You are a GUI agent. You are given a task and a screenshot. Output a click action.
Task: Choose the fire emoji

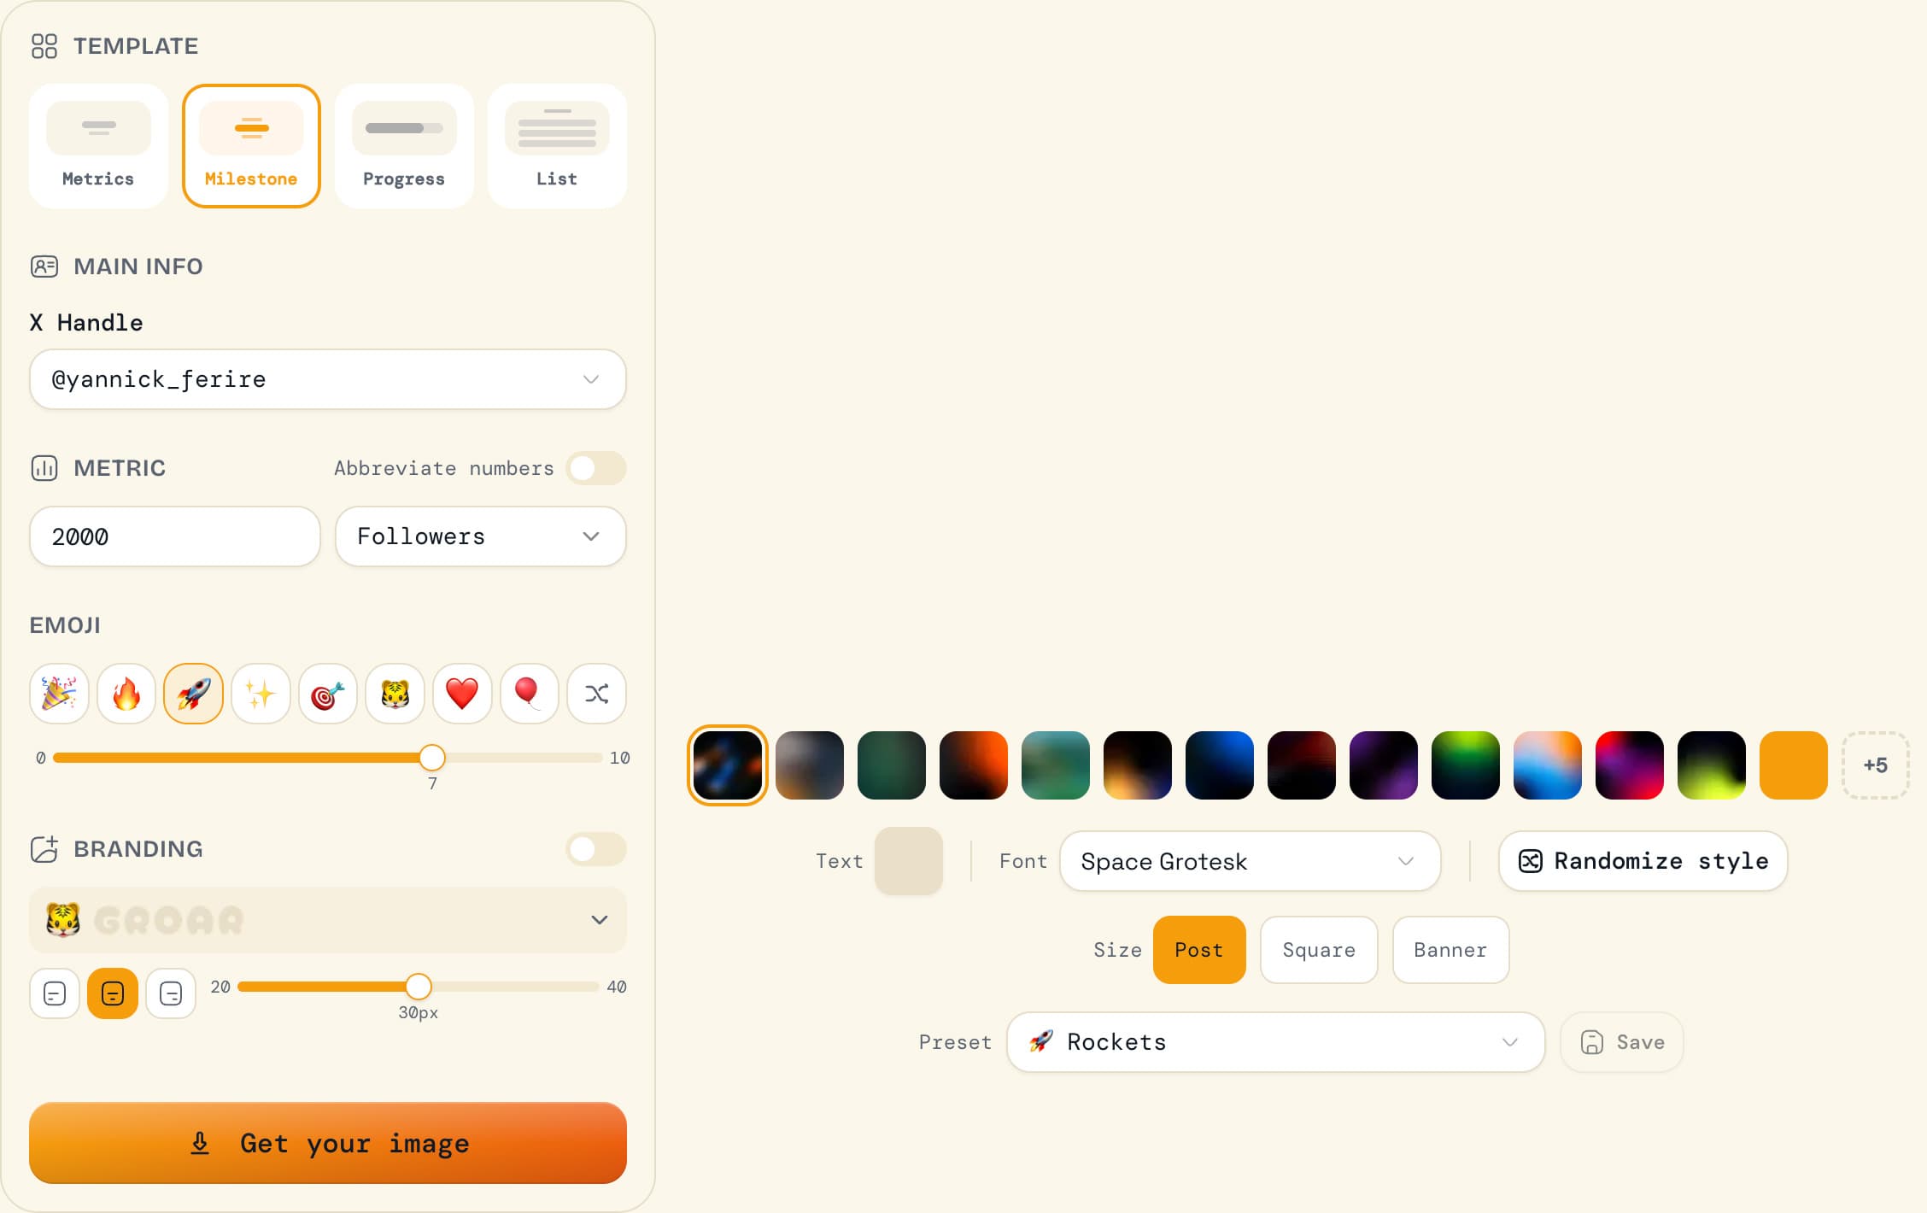point(126,694)
